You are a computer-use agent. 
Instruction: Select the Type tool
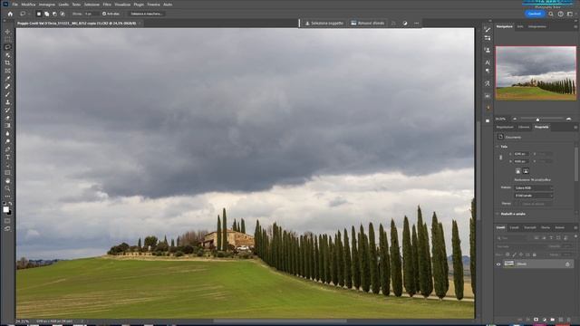tap(7, 157)
